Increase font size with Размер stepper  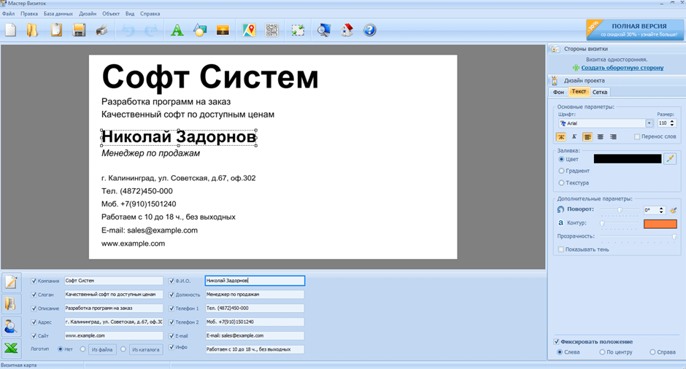pyautogui.click(x=672, y=121)
